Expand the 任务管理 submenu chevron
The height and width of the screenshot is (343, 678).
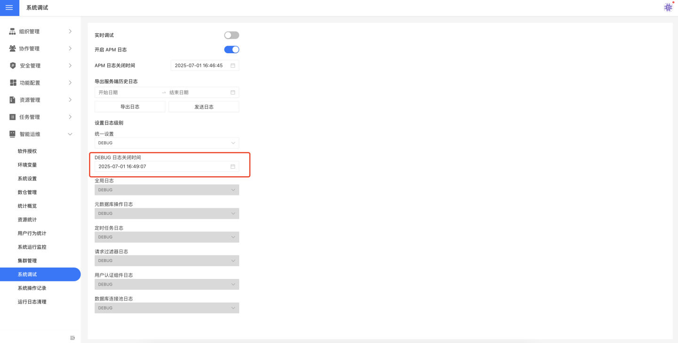tap(70, 117)
